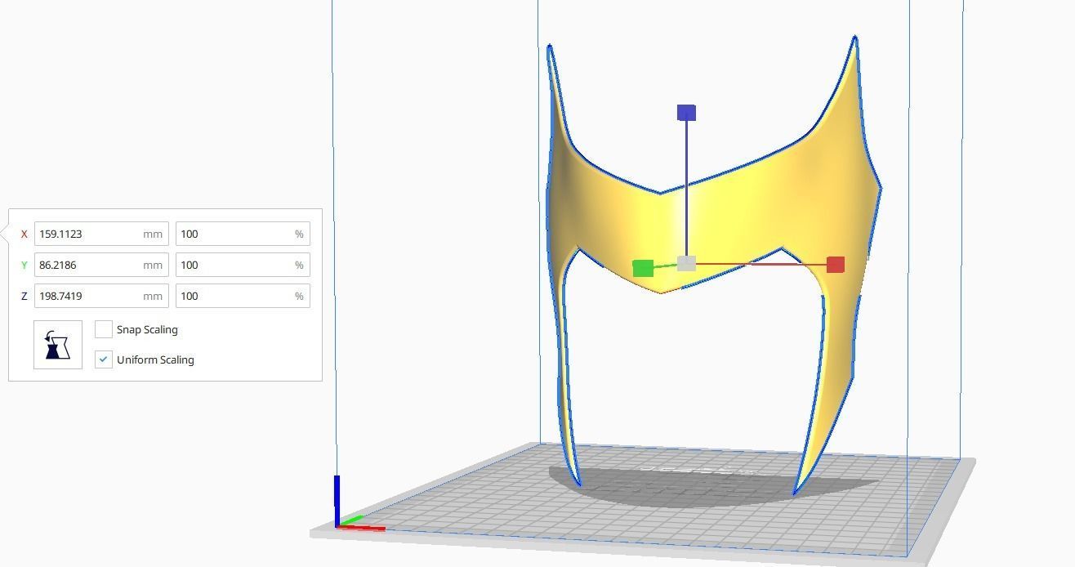The width and height of the screenshot is (1075, 567).
Task: Click the X dimension mm input field
Action: pos(101,234)
